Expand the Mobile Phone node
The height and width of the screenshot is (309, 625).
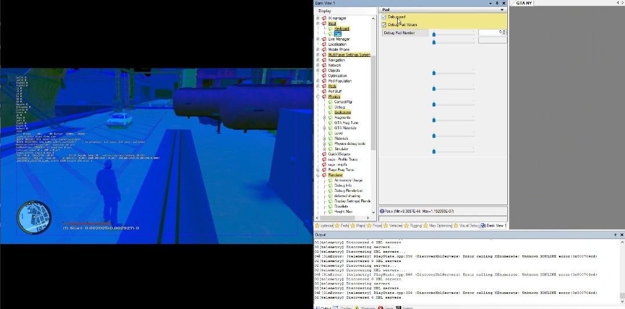[x=318, y=49]
